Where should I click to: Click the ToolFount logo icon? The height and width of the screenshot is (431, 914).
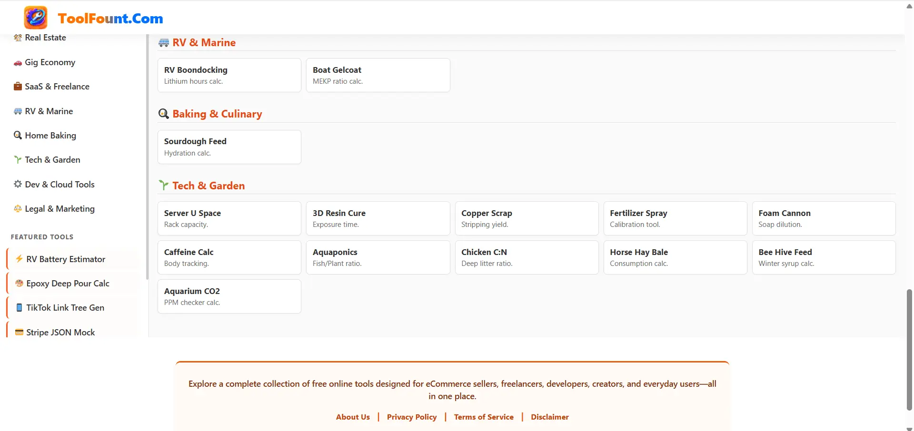[x=36, y=18]
